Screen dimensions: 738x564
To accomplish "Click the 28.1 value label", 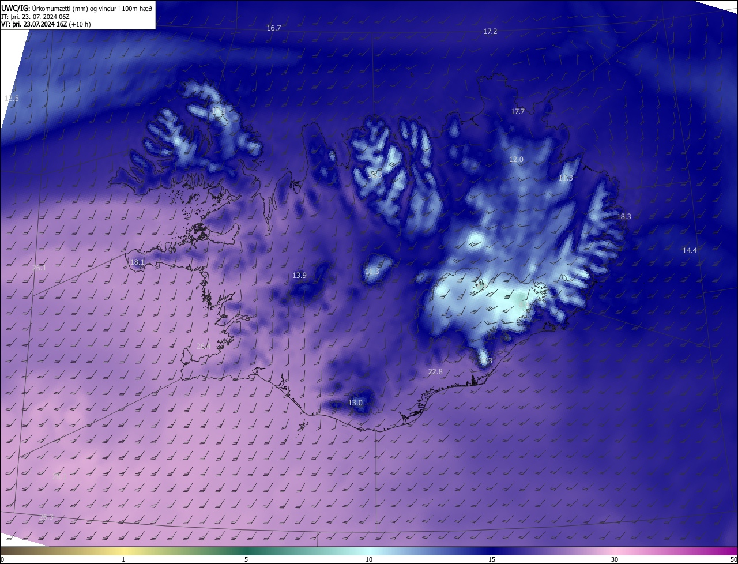I will (x=59, y=477).
